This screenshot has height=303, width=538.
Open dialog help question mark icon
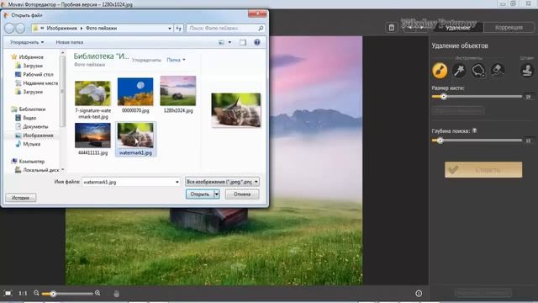point(257,42)
